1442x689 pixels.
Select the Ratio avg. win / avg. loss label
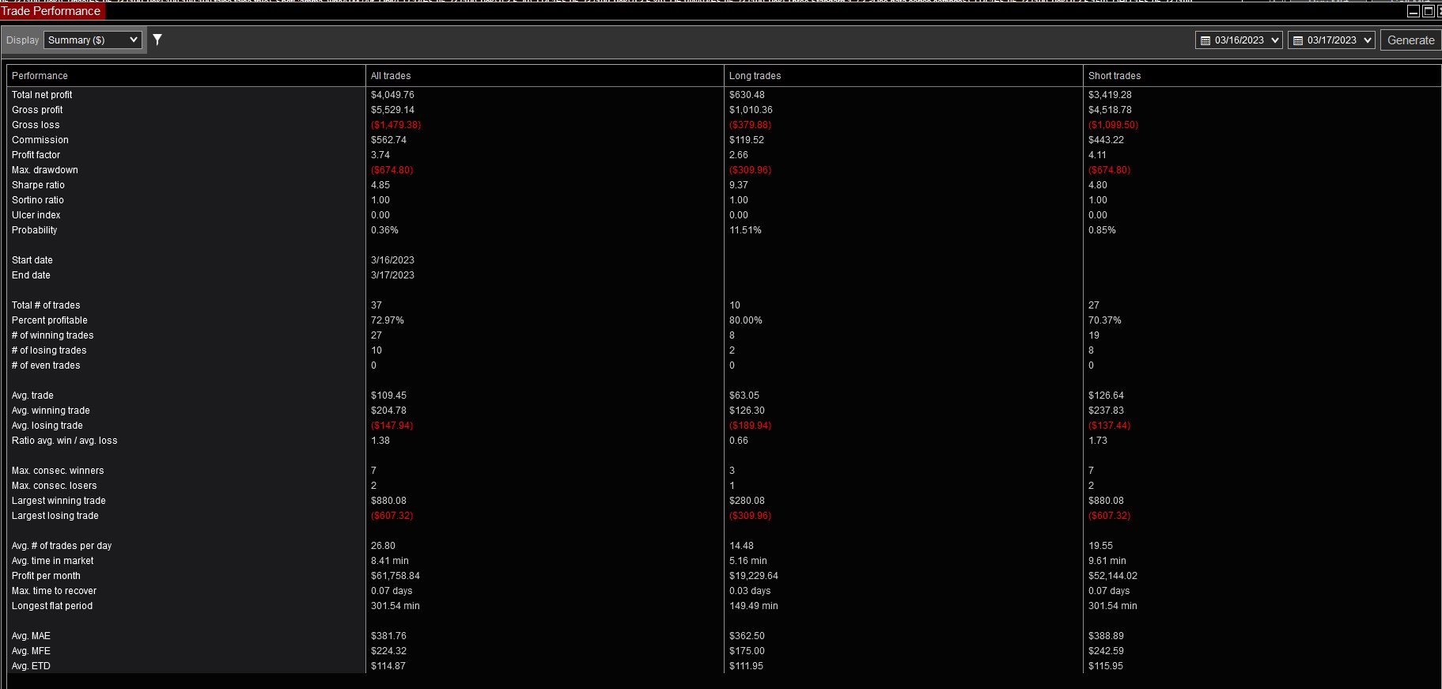[x=65, y=441]
